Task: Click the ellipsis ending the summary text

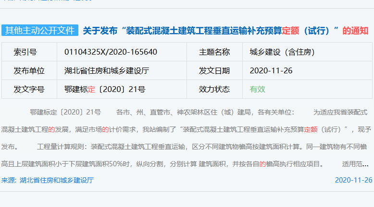Action: coord(365,164)
